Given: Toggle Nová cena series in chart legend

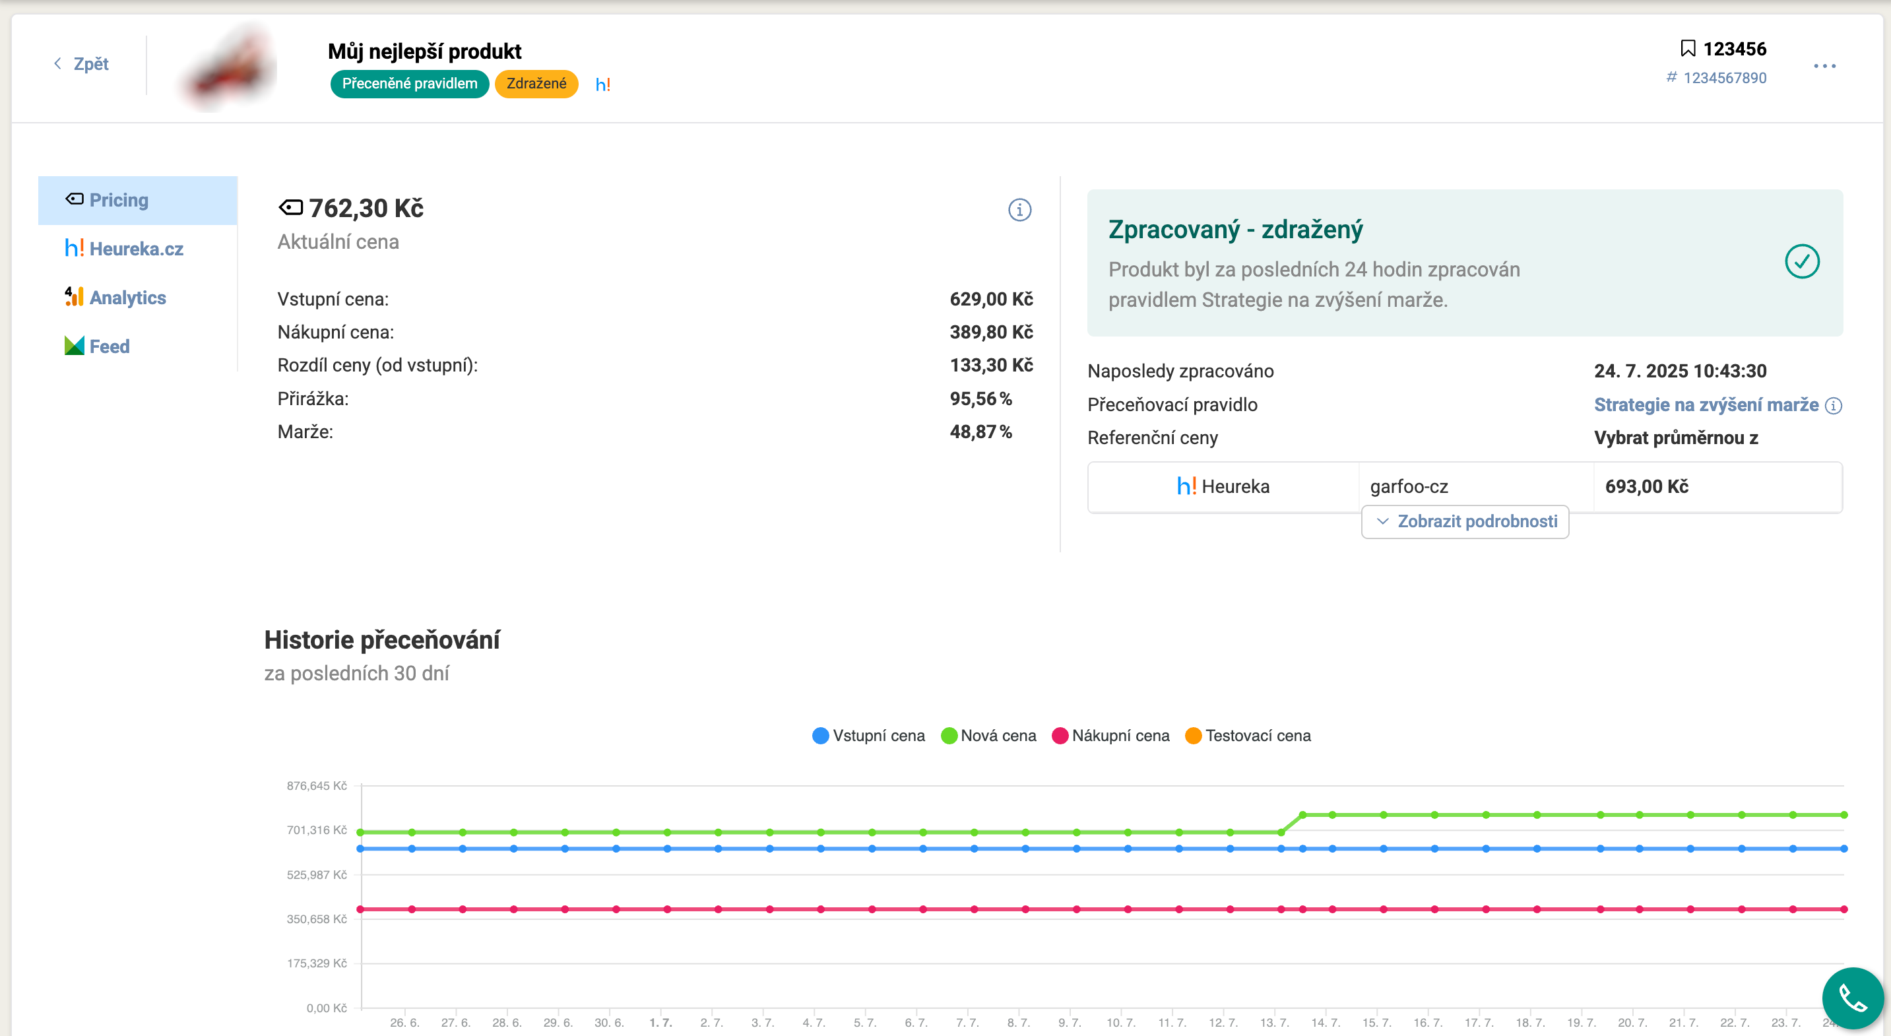Looking at the screenshot, I should tap(988, 736).
